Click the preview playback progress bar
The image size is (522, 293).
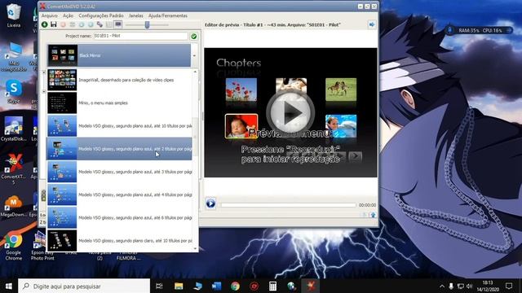click(x=288, y=205)
